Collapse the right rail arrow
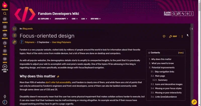 click(x=192, y=29)
